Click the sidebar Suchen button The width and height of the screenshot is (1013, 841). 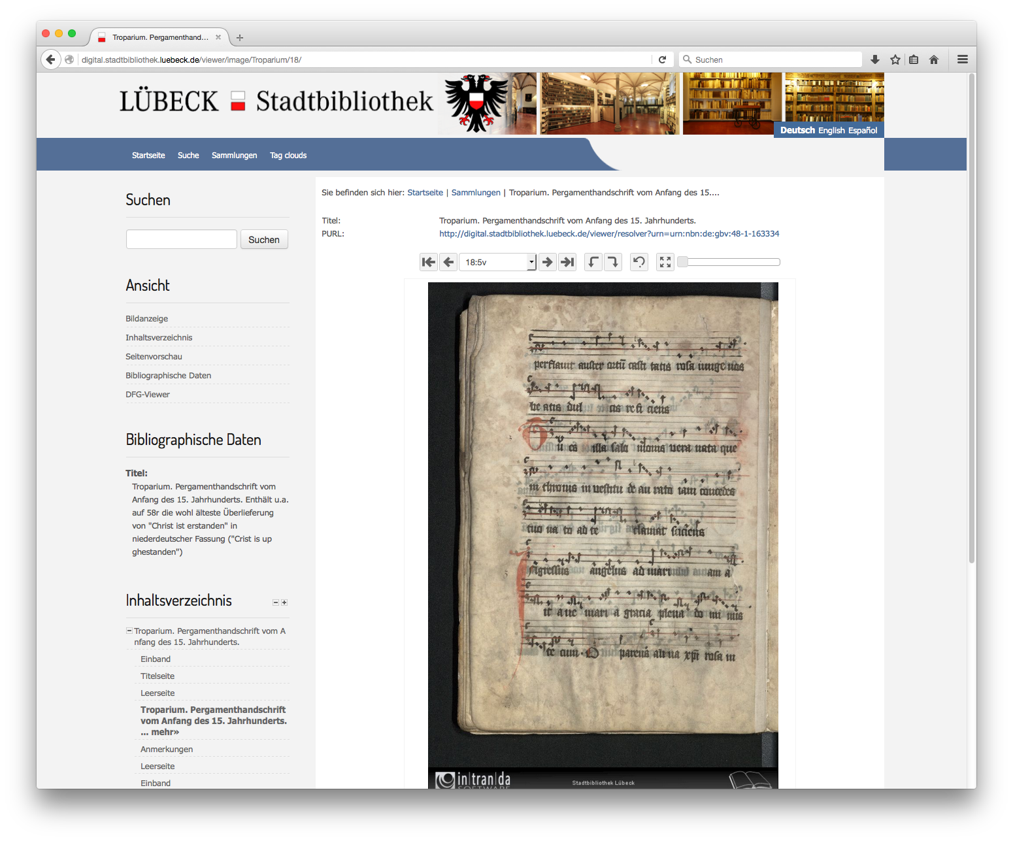(x=264, y=239)
